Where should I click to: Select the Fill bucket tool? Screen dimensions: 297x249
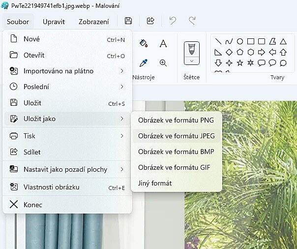click(144, 44)
